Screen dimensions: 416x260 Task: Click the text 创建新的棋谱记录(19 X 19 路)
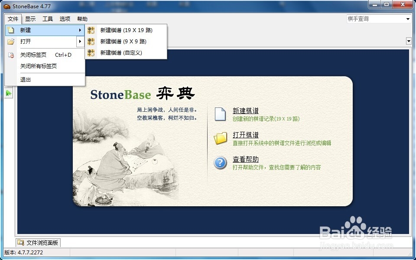(x=266, y=119)
